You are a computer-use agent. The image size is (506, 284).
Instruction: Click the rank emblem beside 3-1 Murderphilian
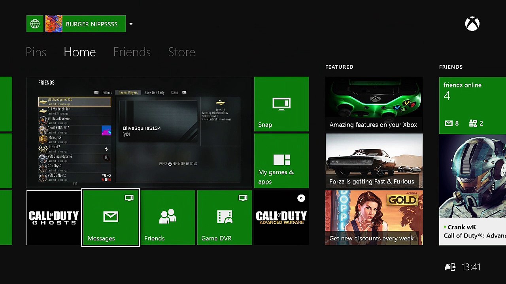point(43,111)
